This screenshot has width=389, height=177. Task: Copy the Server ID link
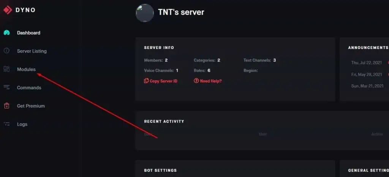click(x=163, y=81)
